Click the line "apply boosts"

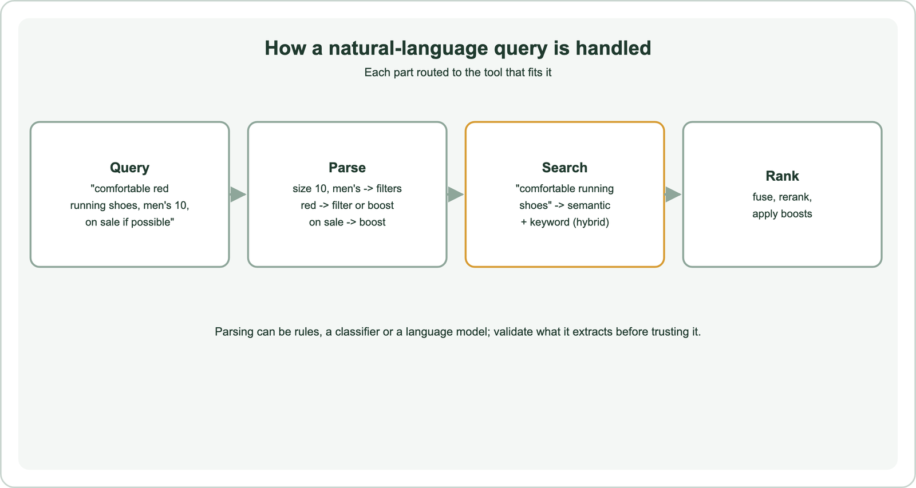pyautogui.click(x=782, y=214)
